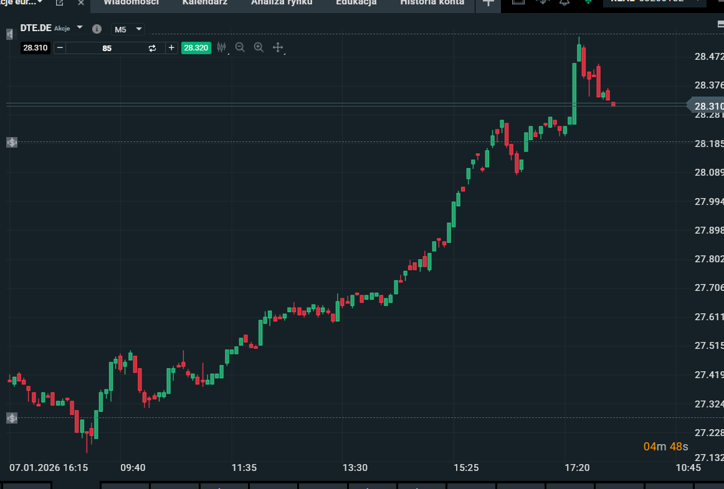Pop out the chart into new window
Image resolution: width=724 pixels, height=489 pixels.
coord(60,2)
